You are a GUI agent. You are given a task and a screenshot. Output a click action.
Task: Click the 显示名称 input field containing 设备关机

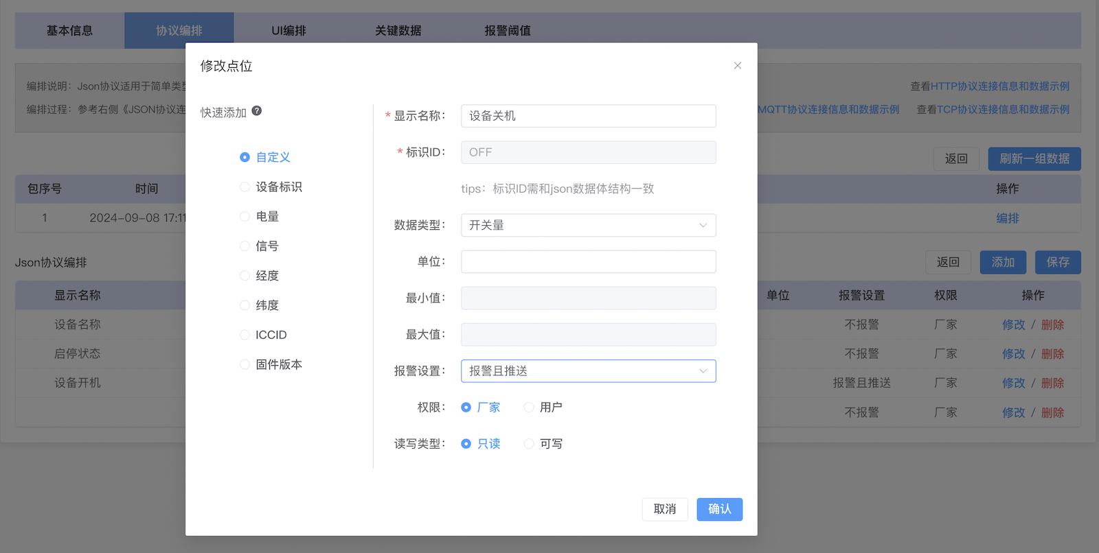588,116
